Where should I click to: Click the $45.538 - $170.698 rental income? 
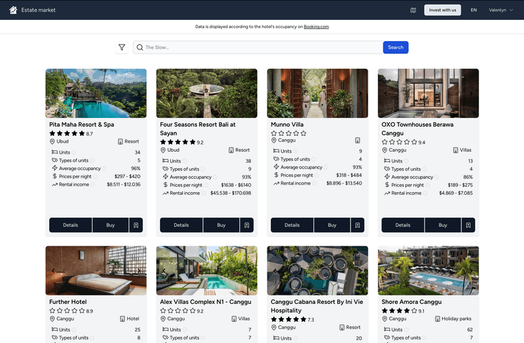230,193
